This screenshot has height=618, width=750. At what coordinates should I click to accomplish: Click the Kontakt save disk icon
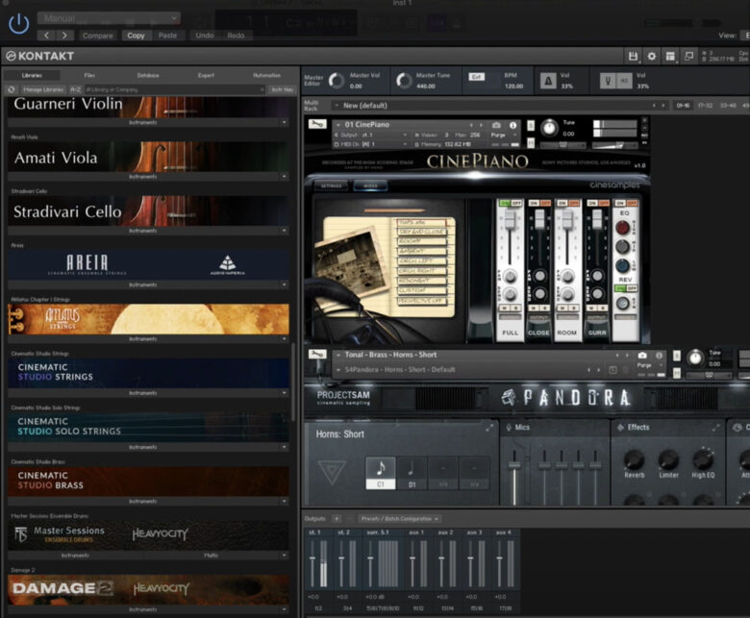click(633, 57)
